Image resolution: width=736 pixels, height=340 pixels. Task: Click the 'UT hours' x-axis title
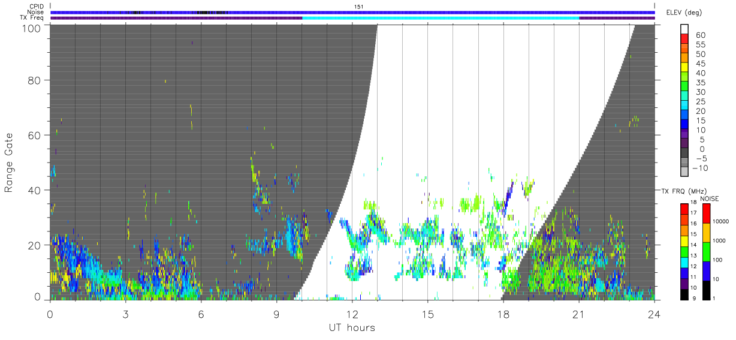point(352,327)
